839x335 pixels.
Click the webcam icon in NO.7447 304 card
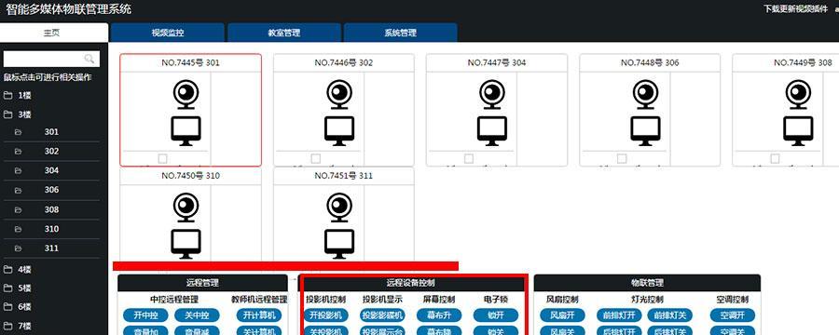[492, 95]
